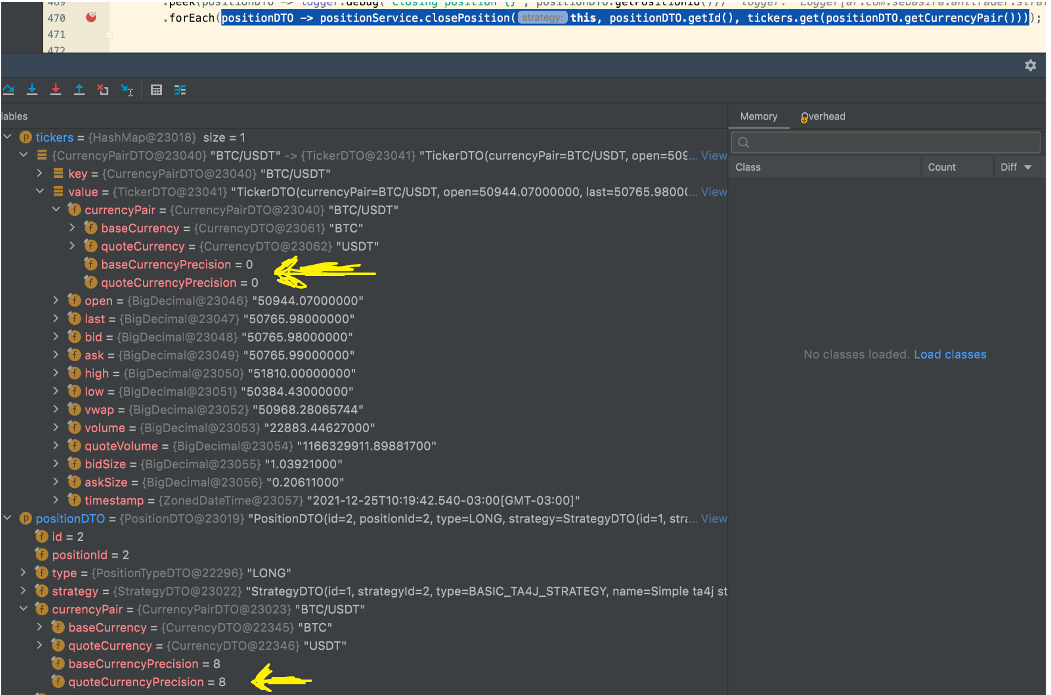Screen dimensions: 1051x695
Task: Click the Drop Frame icon
Action: pyautogui.click(x=103, y=90)
